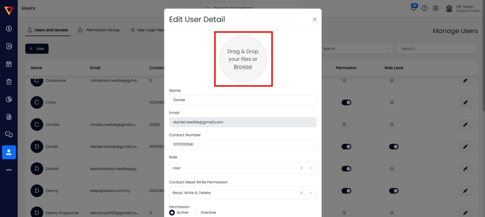
Task: Close the Edit User Detail dialog
Action: coord(314,19)
